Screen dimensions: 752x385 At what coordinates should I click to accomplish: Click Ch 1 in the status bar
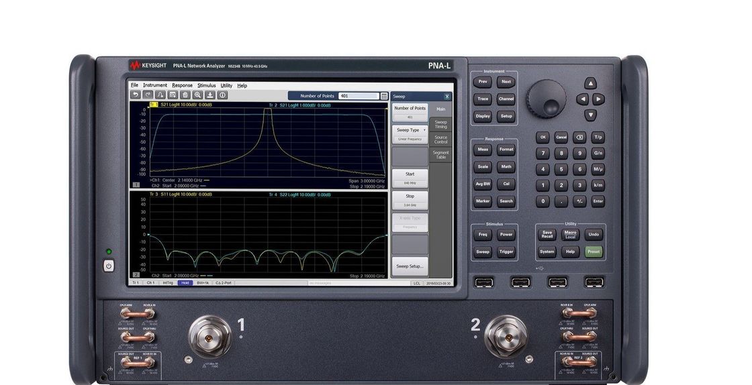pyautogui.click(x=150, y=283)
